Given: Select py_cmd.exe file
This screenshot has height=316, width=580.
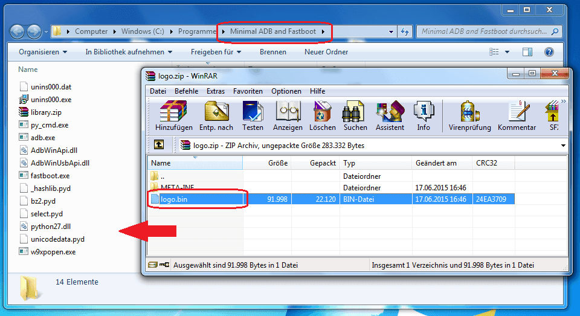Looking at the screenshot, I should (x=43, y=125).
